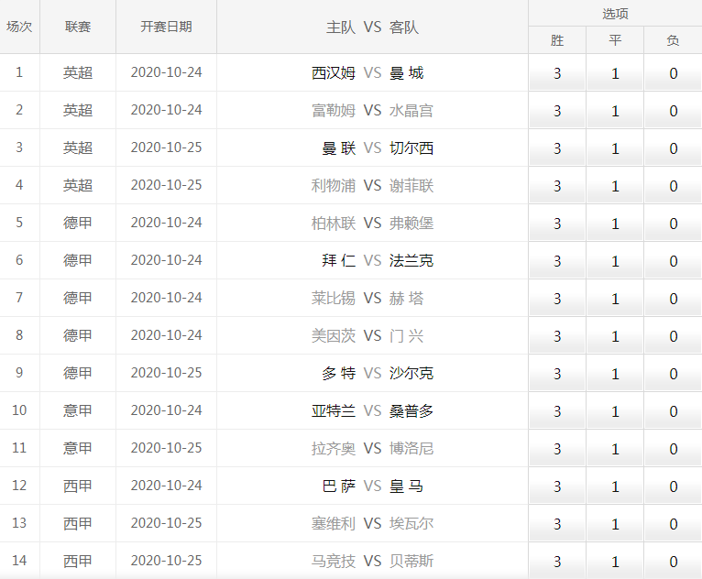702x579 pixels.
Task: Select win 3 for 利物浦 VS 谢菲联
Action: pos(557,186)
